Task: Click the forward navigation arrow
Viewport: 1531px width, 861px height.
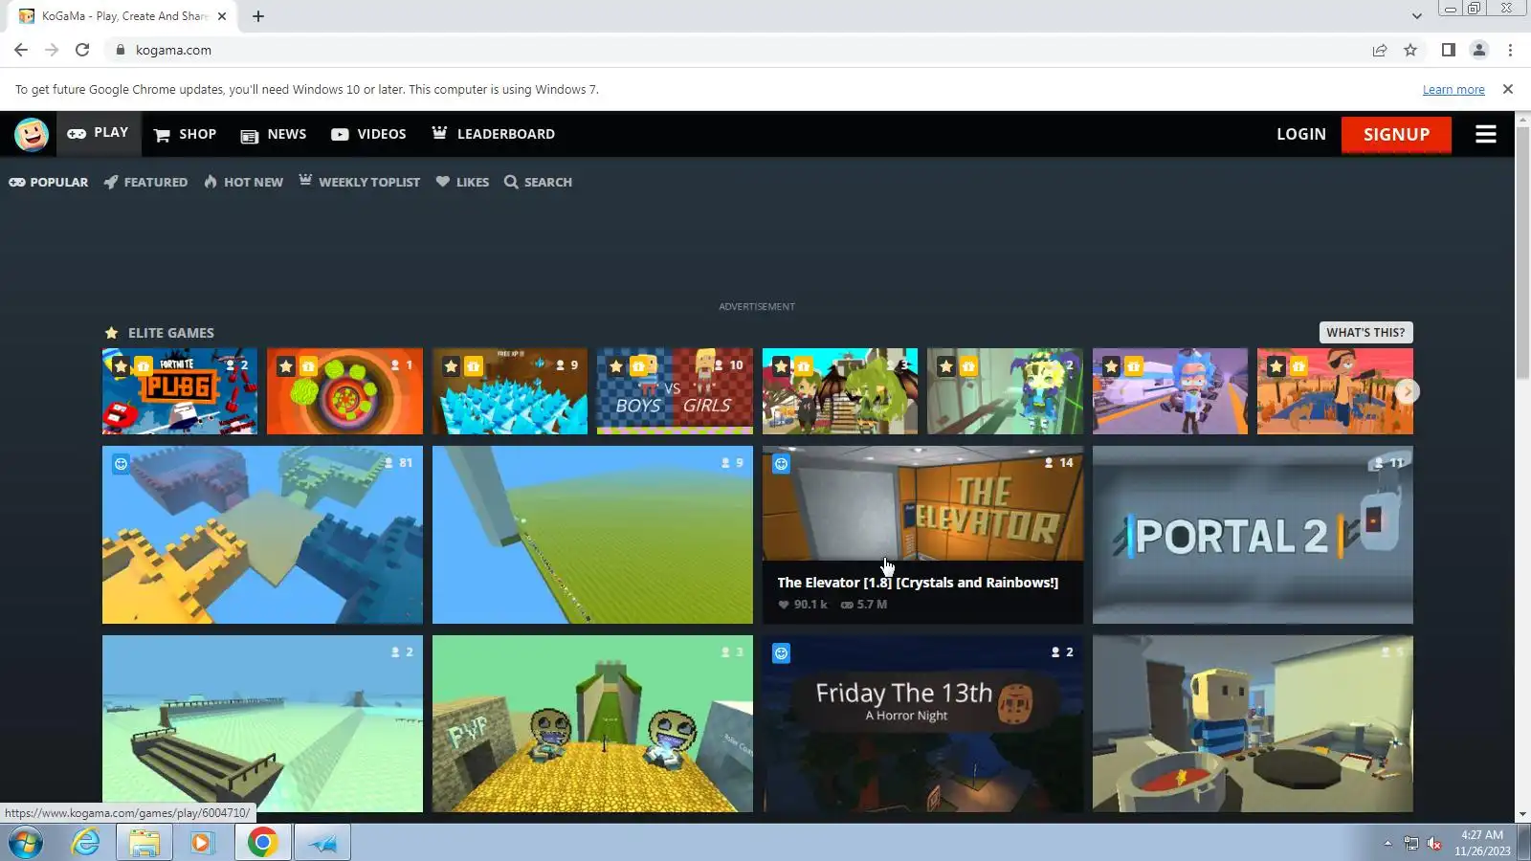Action: tap(52, 50)
